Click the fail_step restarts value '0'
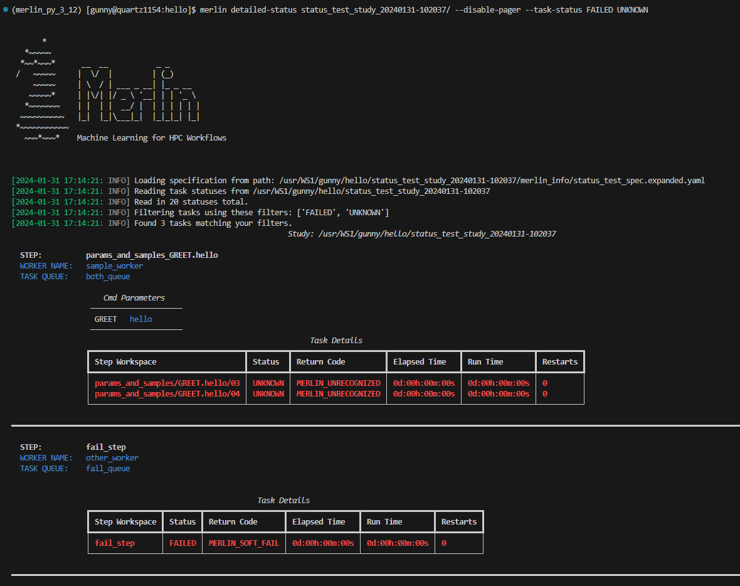This screenshot has height=586, width=740. coord(444,543)
